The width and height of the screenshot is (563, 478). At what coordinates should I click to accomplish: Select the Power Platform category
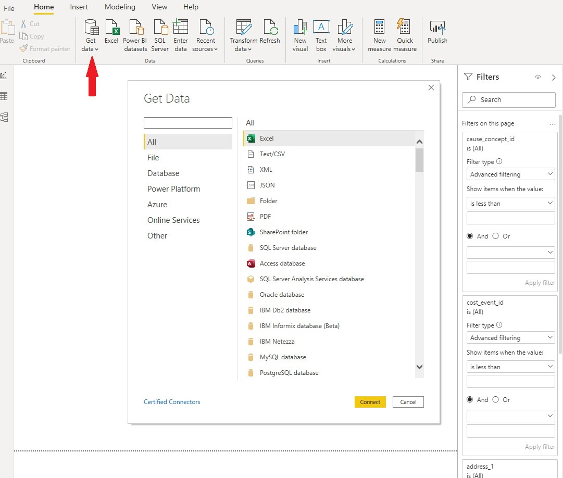(x=188, y=189)
